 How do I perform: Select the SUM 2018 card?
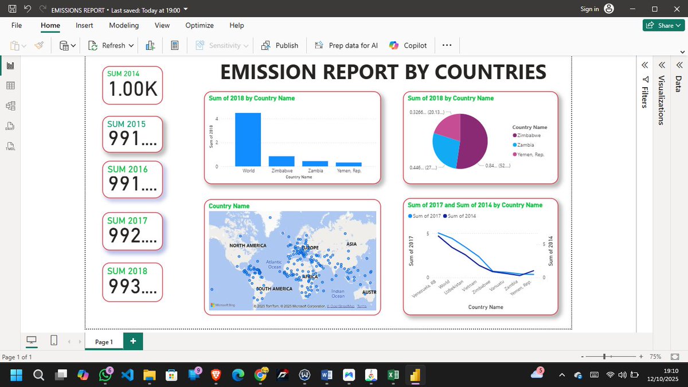[x=132, y=282]
